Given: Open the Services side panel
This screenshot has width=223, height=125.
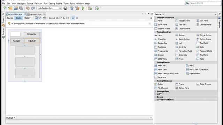Looking at the screenshot, I should click(x=3, y=33).
